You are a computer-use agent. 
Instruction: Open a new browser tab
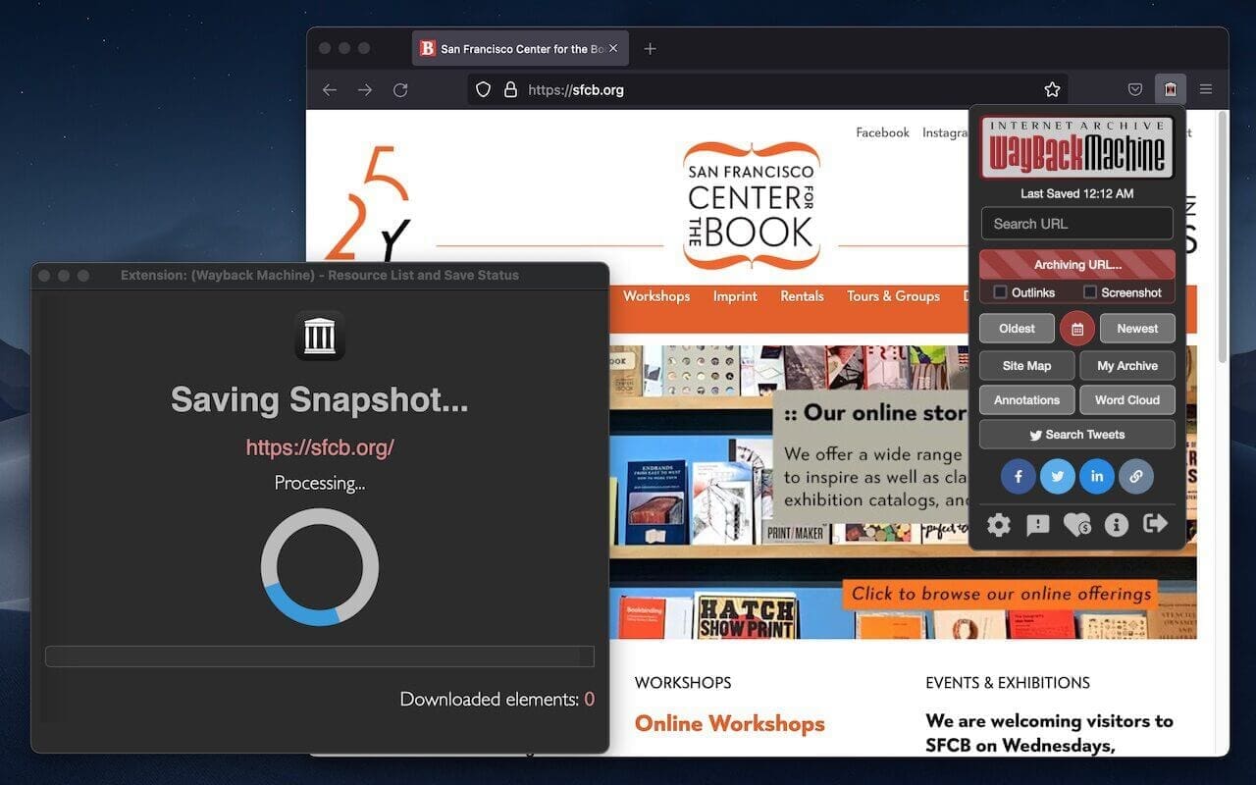click(x=650, y=49)
